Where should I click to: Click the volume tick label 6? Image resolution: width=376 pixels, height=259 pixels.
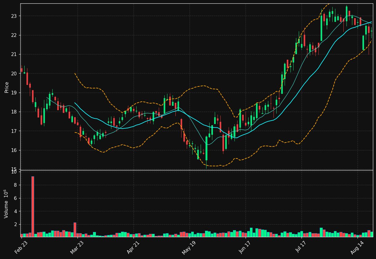pyautogui.click(x=16, y=198)
